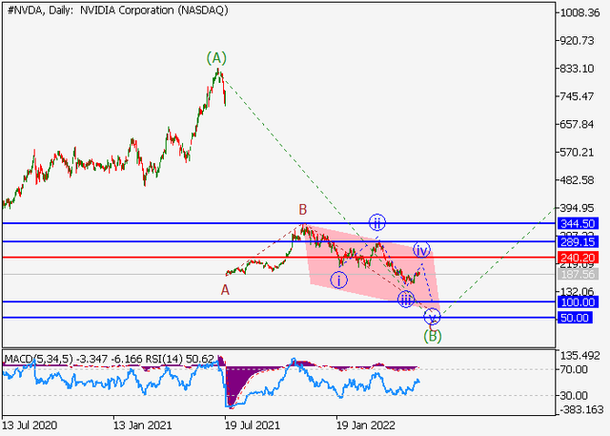This screenshot has width=610, height=436.
Task: Click the 570.21 price axis value
Action: pyautogui.click(x=578, y=153)
